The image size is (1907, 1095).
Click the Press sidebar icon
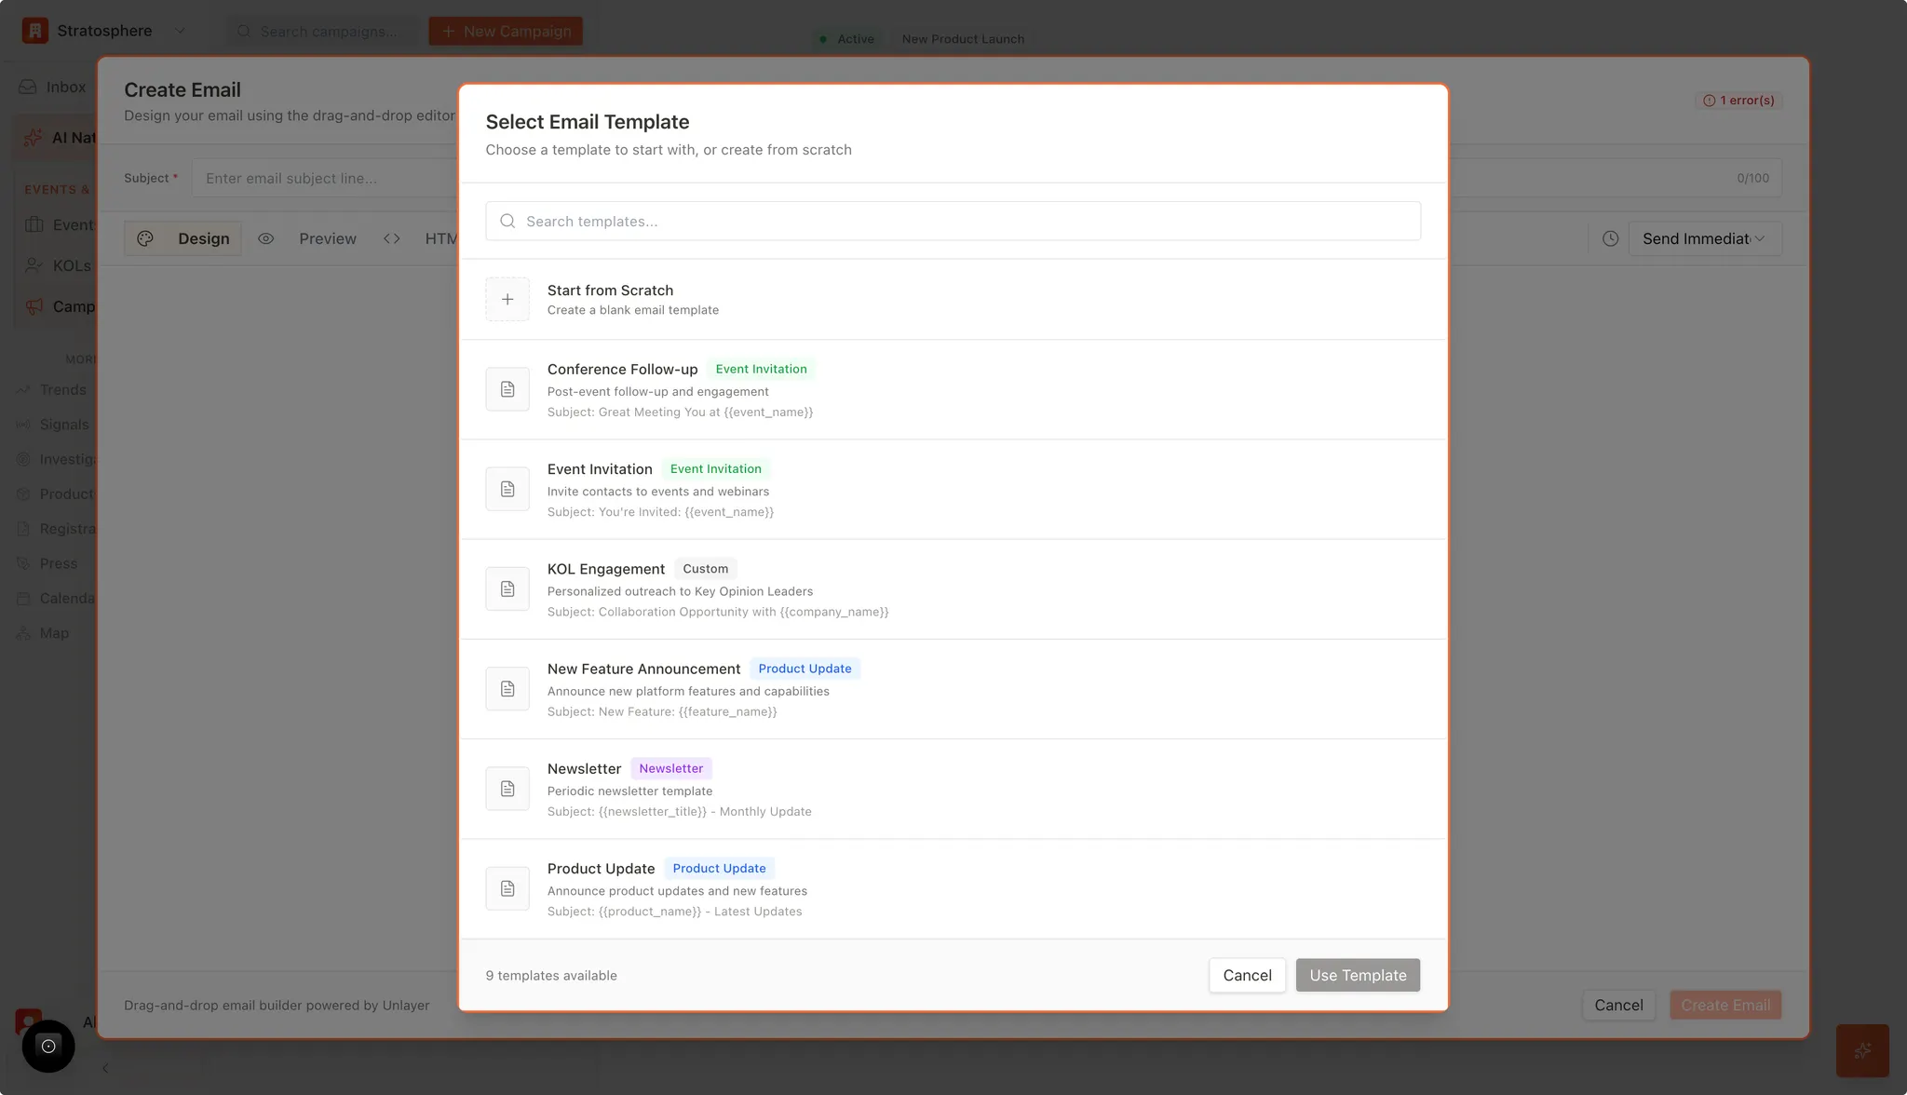22,563
